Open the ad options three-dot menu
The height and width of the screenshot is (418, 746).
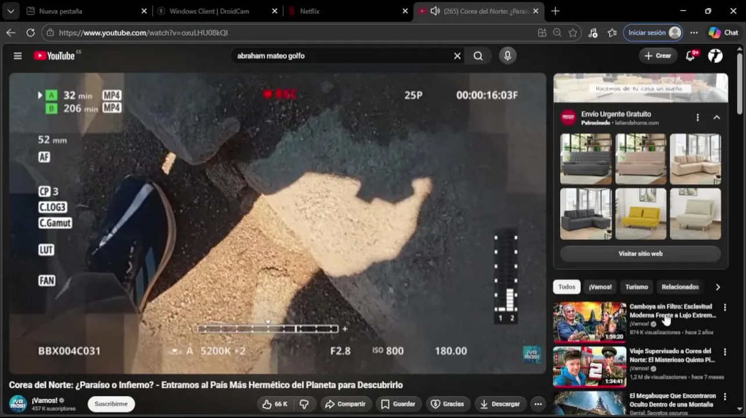pyautogui.click(x=697, y=117)
